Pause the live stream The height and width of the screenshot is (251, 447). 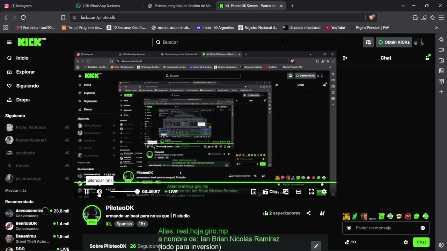pyautogui.click(x=86, y=192)
